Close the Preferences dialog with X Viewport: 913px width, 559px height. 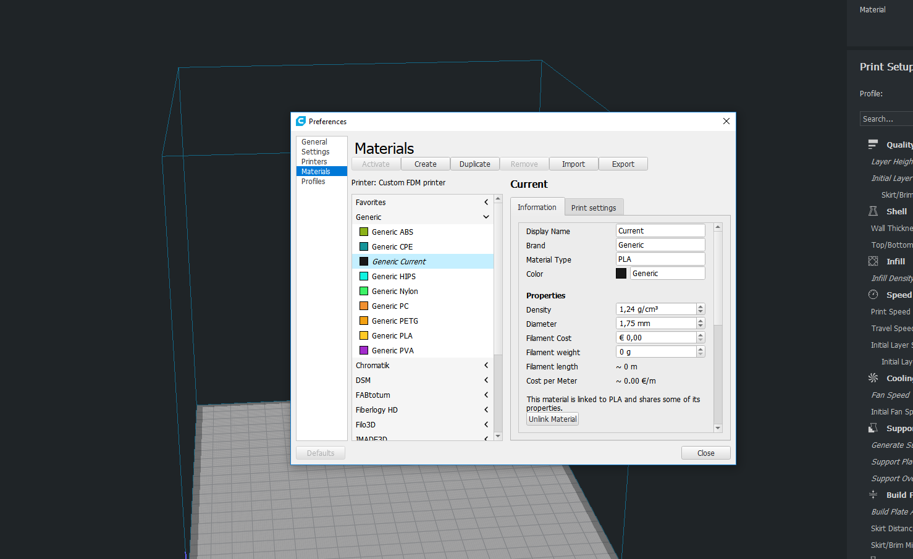[x=726, y=121]
